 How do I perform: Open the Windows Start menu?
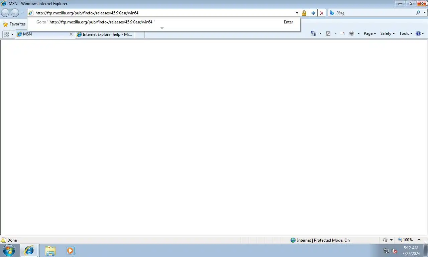pos(9,250)
